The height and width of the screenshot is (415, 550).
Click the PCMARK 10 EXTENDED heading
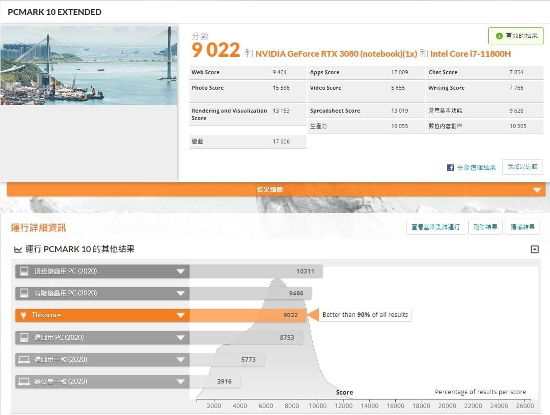54,12
